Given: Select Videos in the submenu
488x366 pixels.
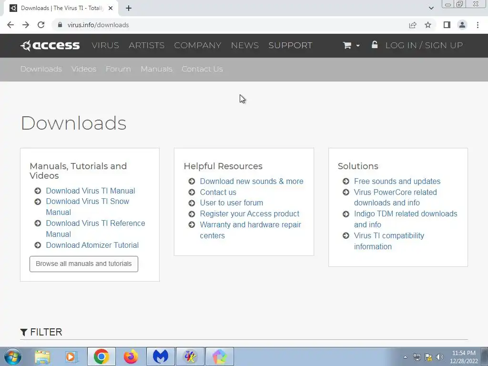Looking at the screenshot, I should [x=84, y=69].
